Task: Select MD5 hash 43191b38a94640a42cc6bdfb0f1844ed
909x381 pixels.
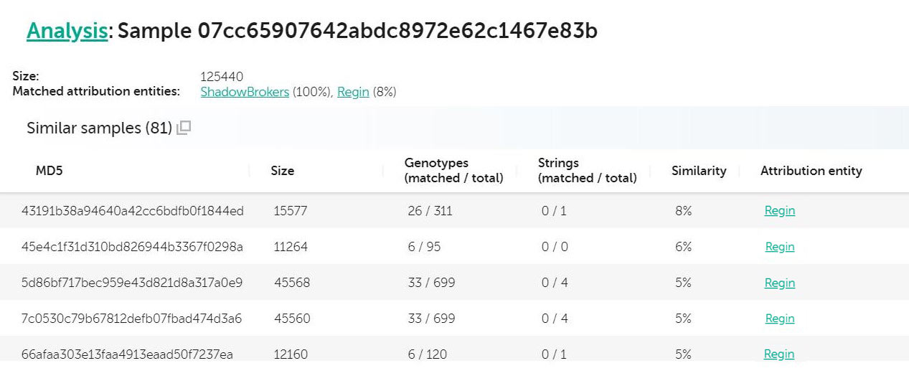Action: [x=133, y=211]
